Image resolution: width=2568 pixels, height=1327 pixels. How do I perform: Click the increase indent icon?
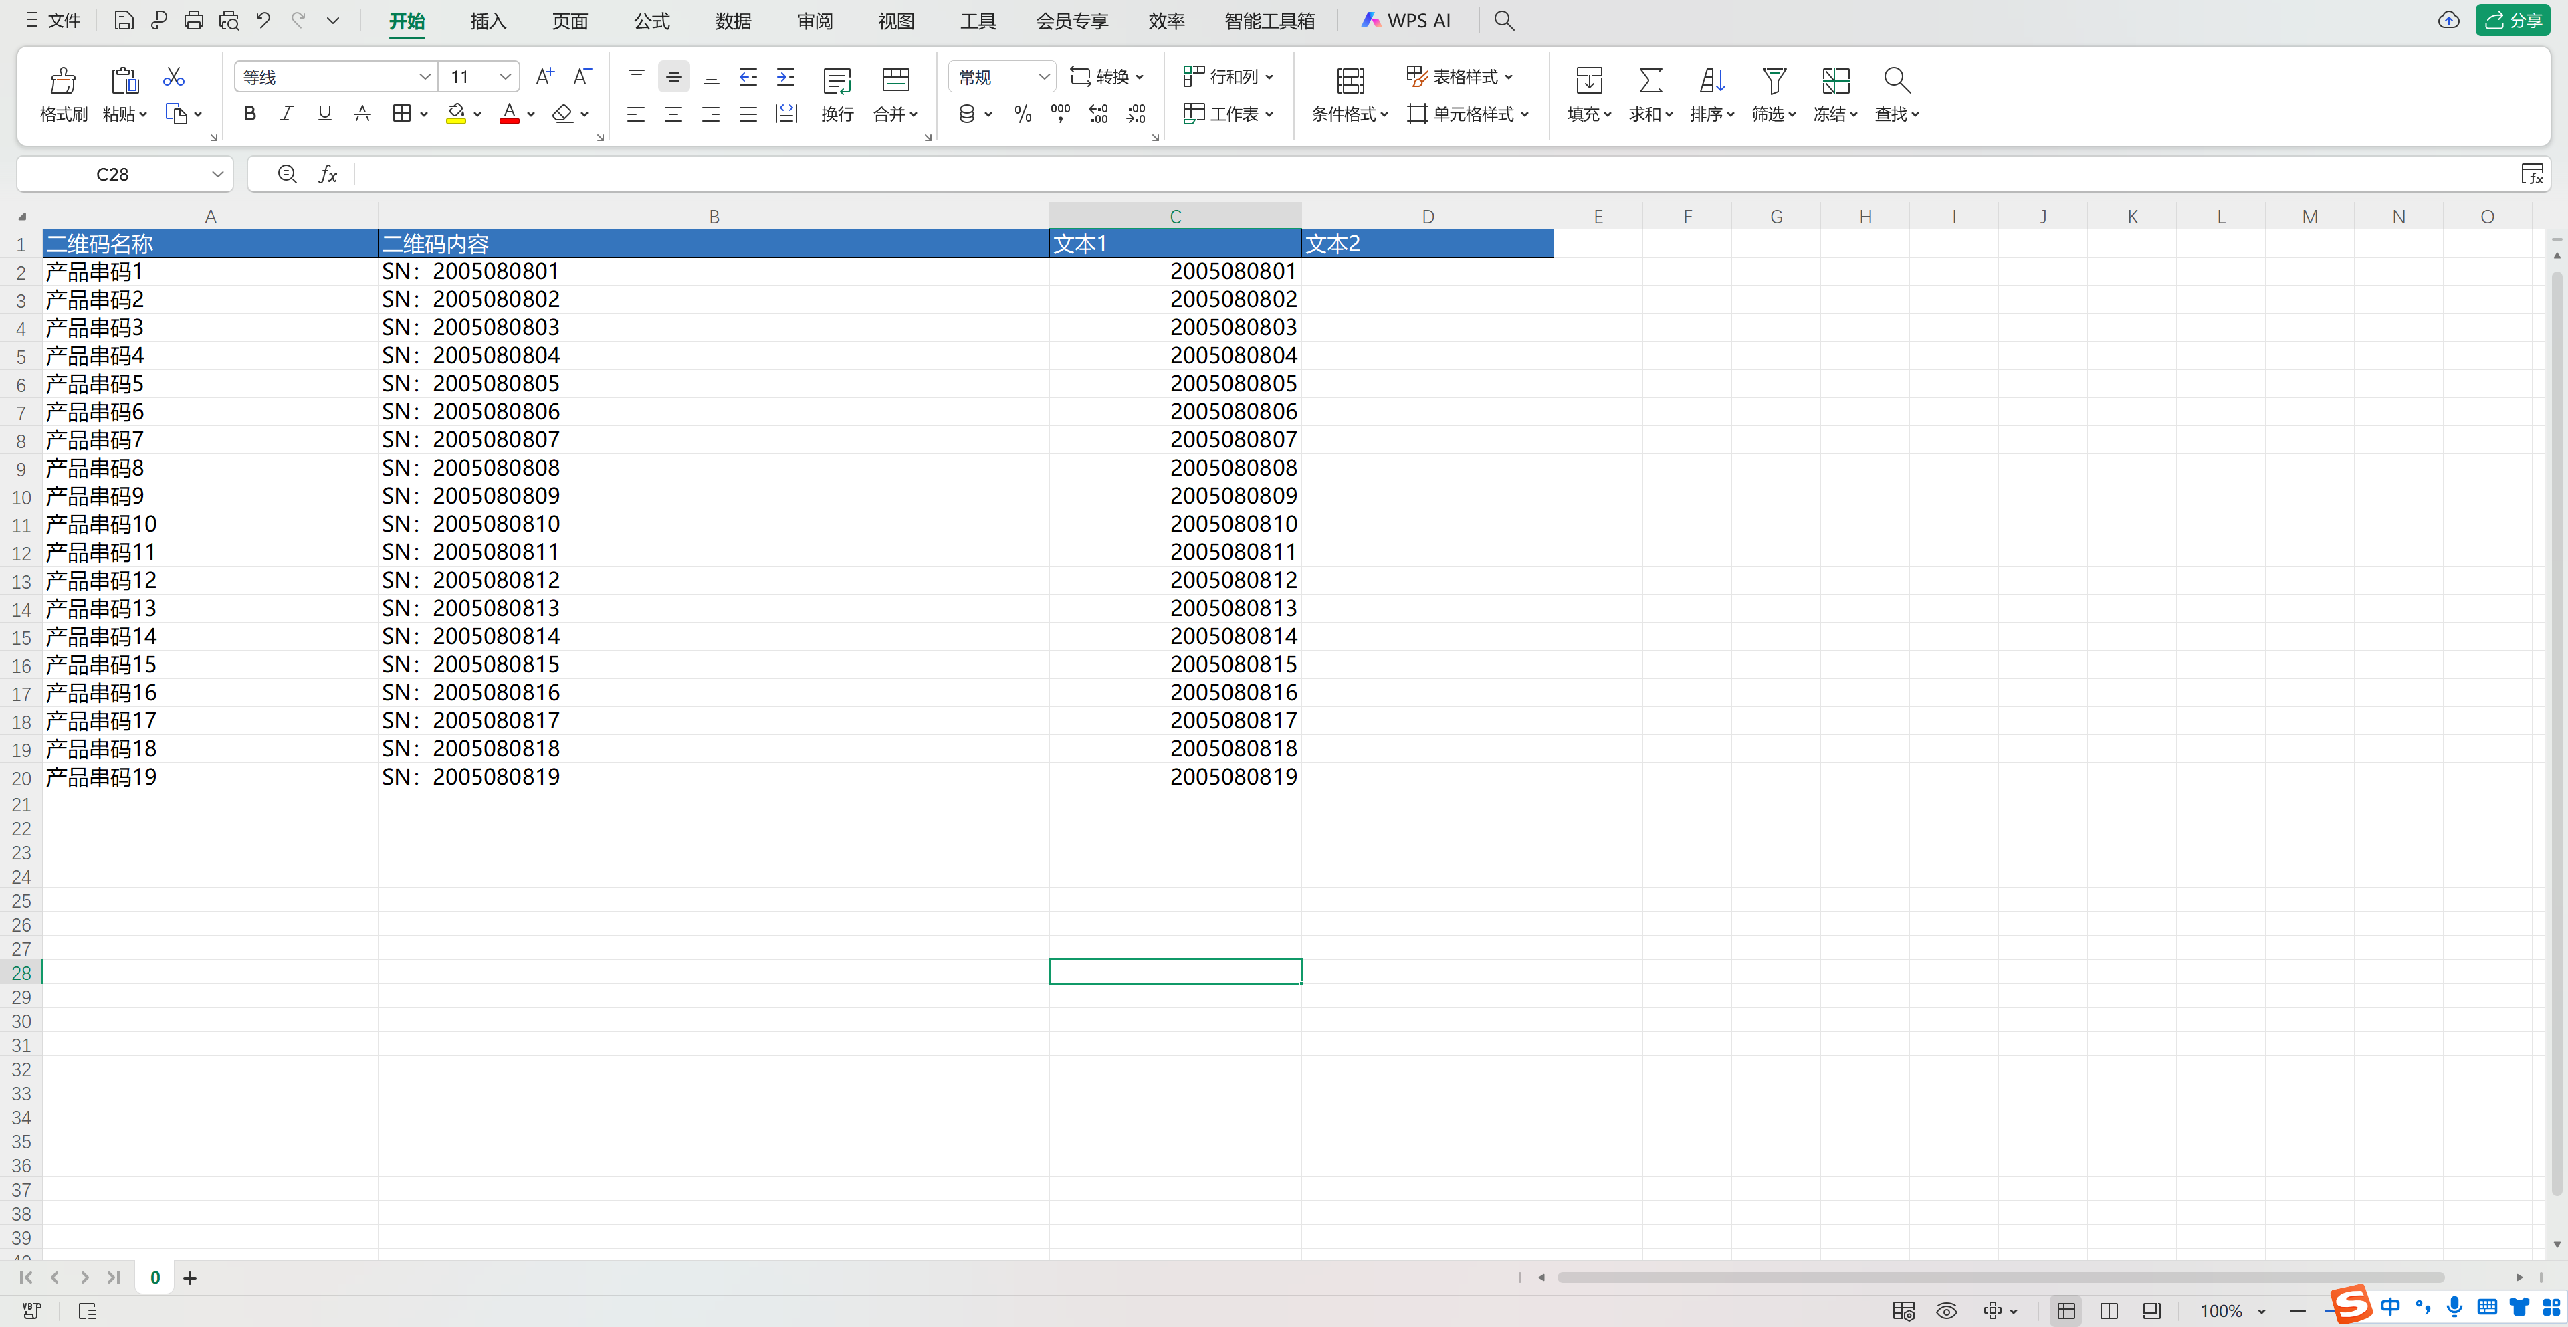point(786,77)
